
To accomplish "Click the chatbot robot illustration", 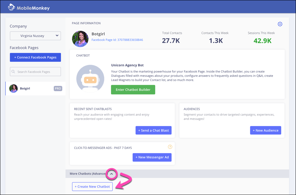I will coord(90,79).
